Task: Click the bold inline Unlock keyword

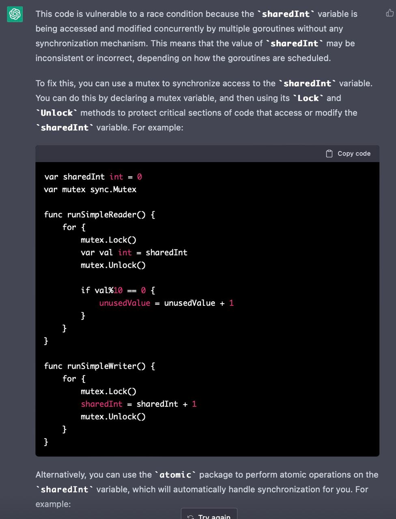Action: coord(56,113)
